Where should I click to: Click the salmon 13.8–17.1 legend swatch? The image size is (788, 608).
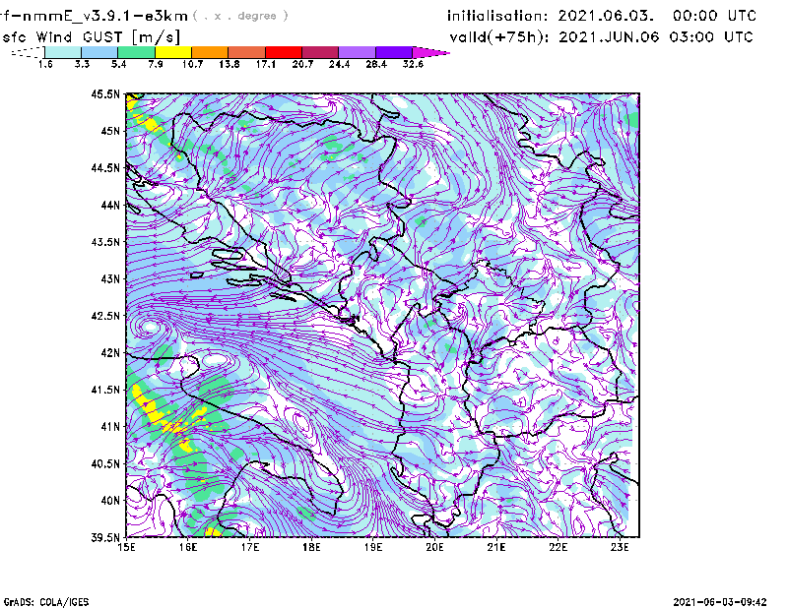coord(247,52)
